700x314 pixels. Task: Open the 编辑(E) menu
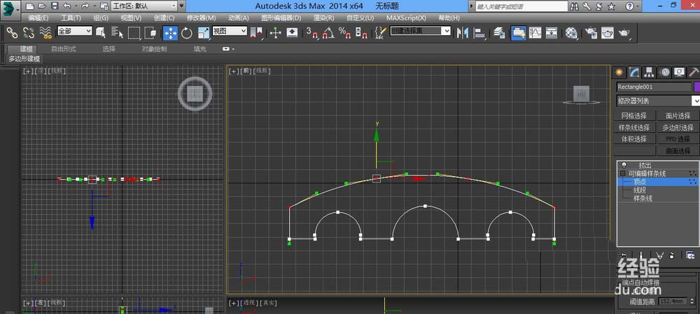pyautogui.click(x=38, y=18)
